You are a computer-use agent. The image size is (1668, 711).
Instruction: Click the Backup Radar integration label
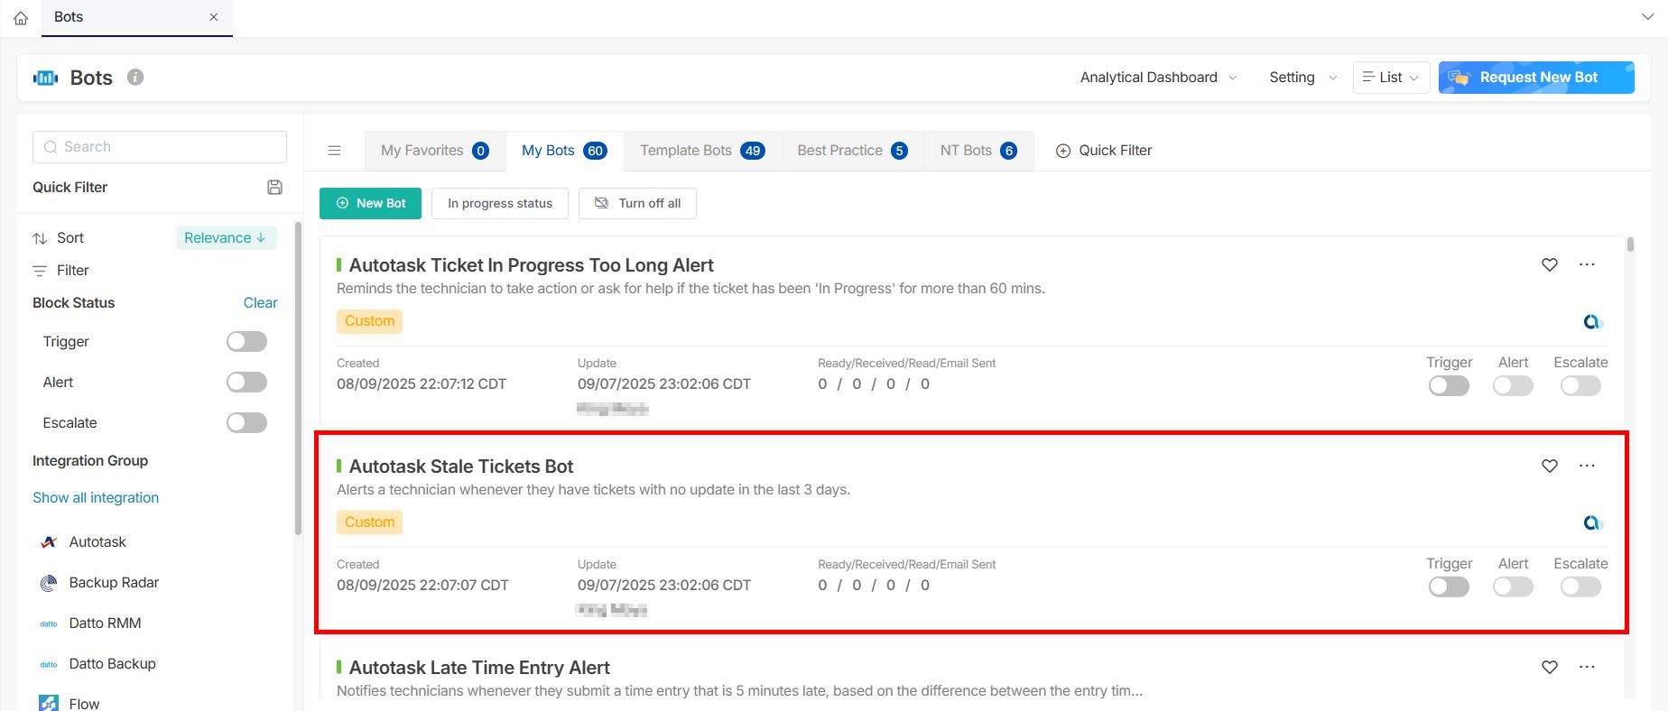114,583
